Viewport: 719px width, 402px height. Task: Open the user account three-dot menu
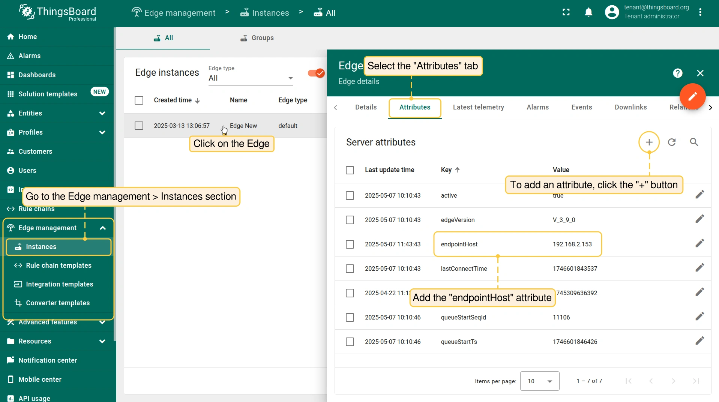click(700, 12)
